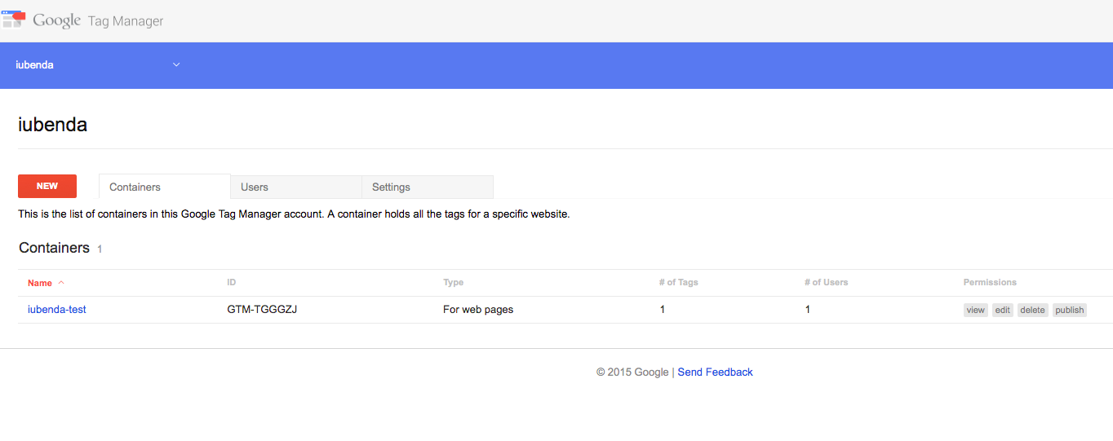
Task: Click the # of Tags column header
Action: 678,282
